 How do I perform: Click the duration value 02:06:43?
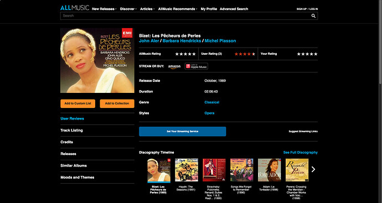click(211, 91)
